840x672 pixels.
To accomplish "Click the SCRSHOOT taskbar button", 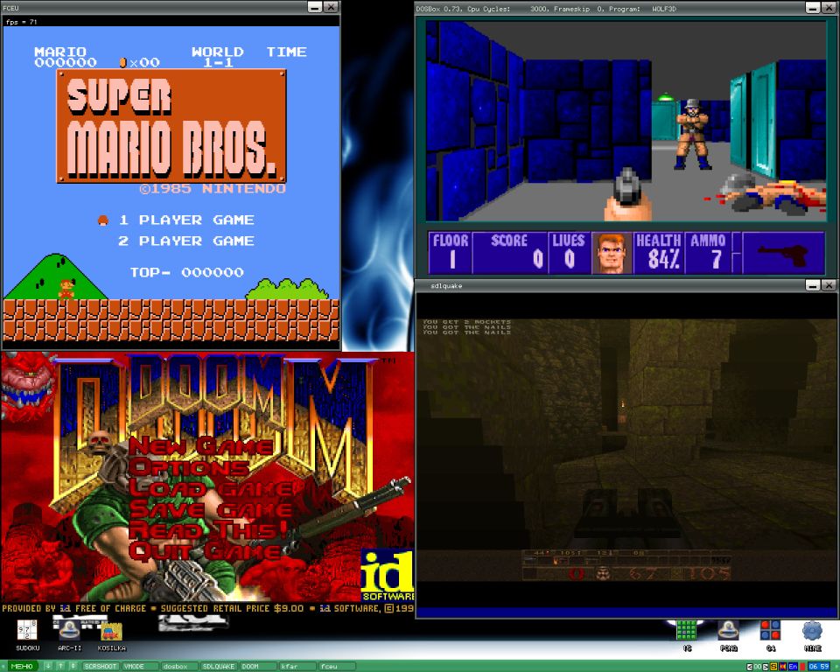I will pos(100,667).
